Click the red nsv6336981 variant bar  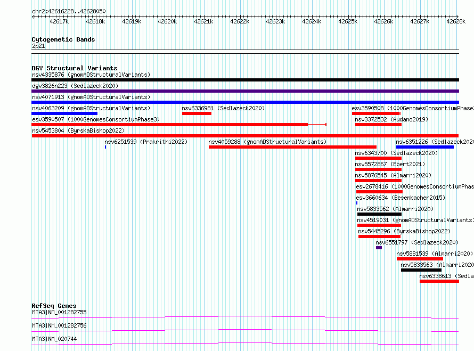pyautogui.click(x=197, y=113)
